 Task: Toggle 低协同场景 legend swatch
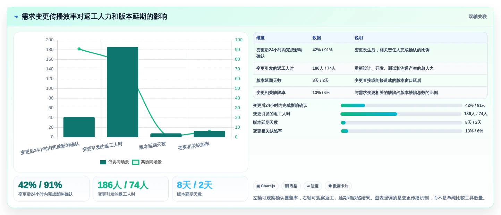pos(103,162)
